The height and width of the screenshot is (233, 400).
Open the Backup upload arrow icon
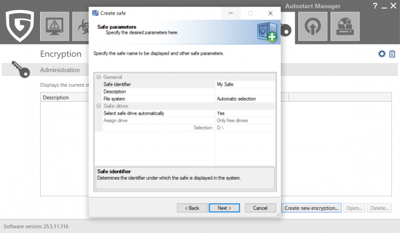tap(313, 26)
